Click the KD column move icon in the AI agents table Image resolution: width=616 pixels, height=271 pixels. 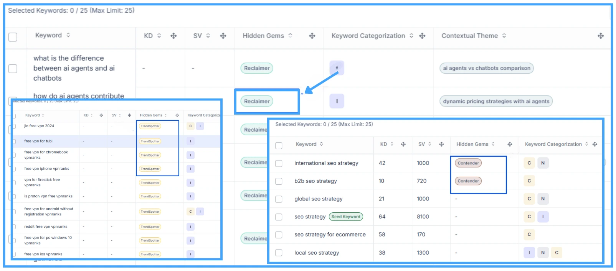click(x=173, y=36)
